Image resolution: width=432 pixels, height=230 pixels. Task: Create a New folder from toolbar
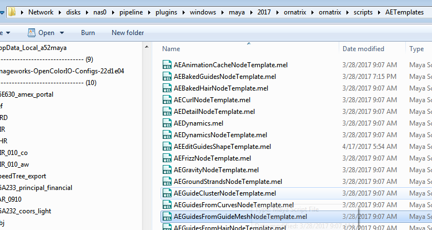(128, 33)
